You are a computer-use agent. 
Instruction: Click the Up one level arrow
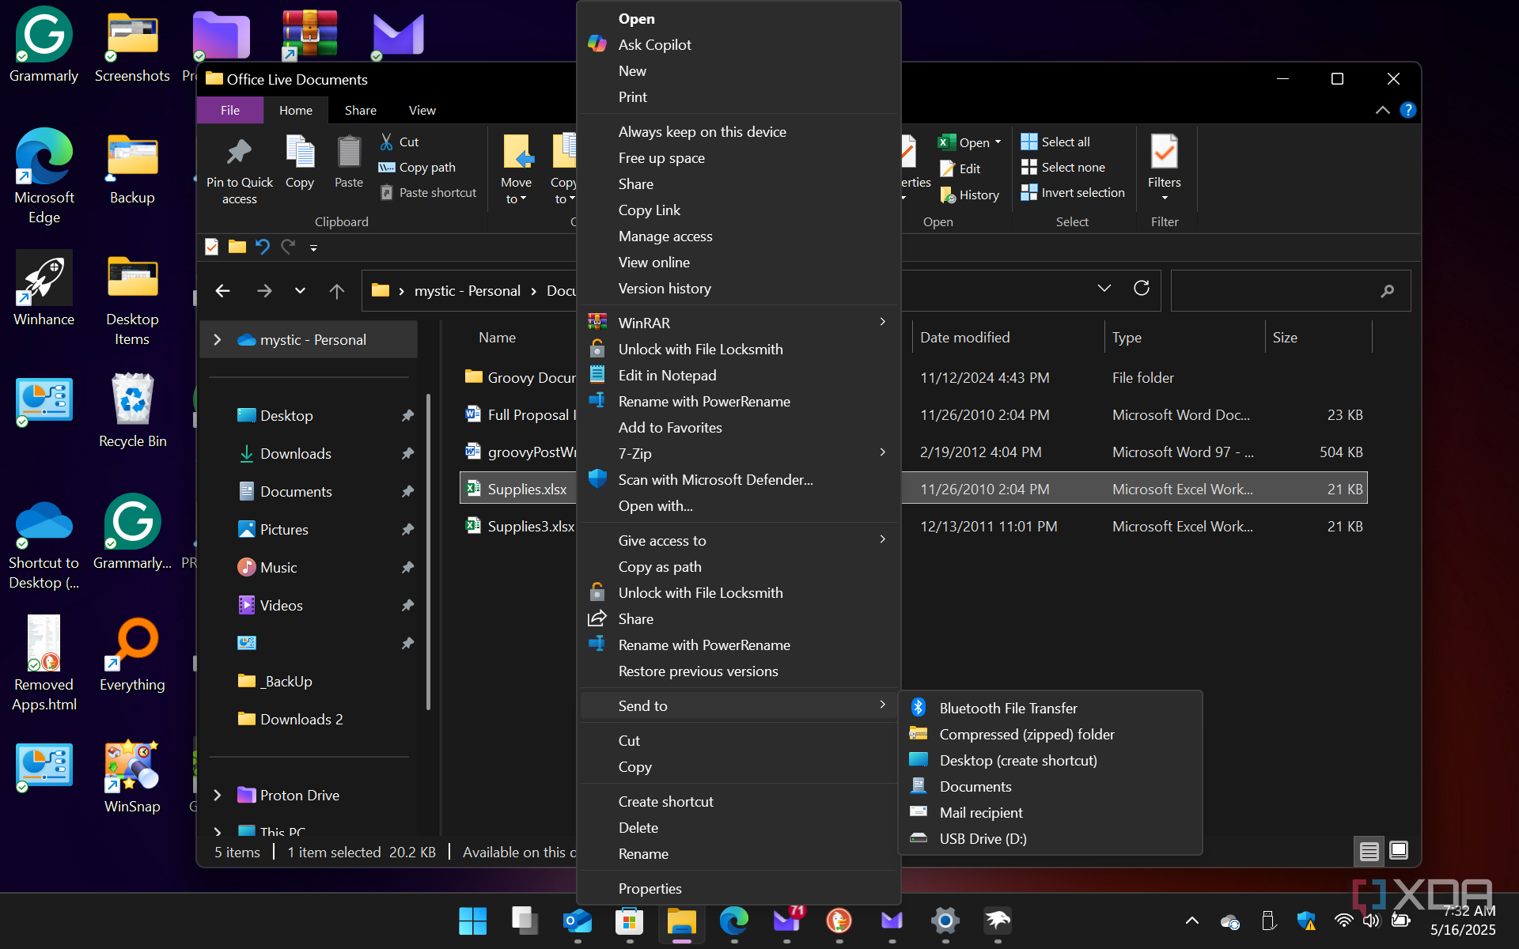tap(336, 291)
